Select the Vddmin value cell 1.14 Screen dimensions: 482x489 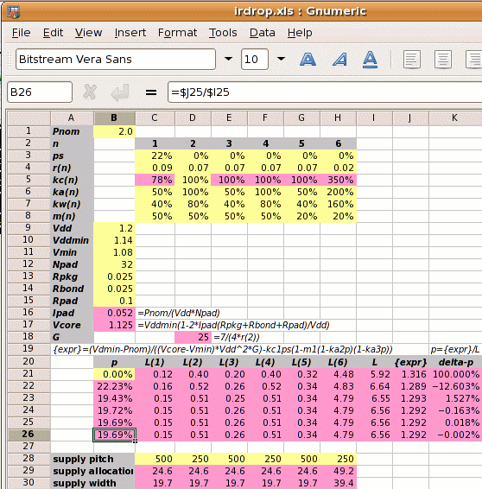coord(114,240)
